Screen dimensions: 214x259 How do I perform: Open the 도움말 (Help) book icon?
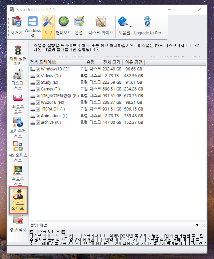coord(122,22)
